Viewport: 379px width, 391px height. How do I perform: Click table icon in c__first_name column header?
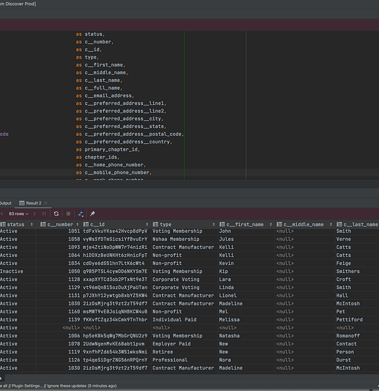tap(222, 225)
